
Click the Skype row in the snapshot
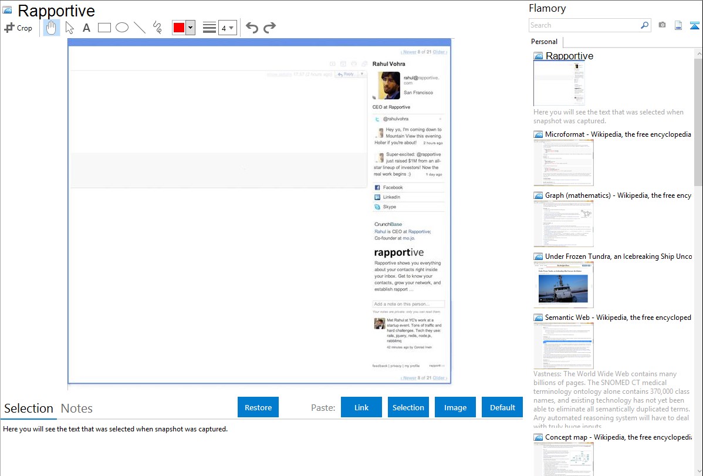pyautogui.click(x=408, y=207)
